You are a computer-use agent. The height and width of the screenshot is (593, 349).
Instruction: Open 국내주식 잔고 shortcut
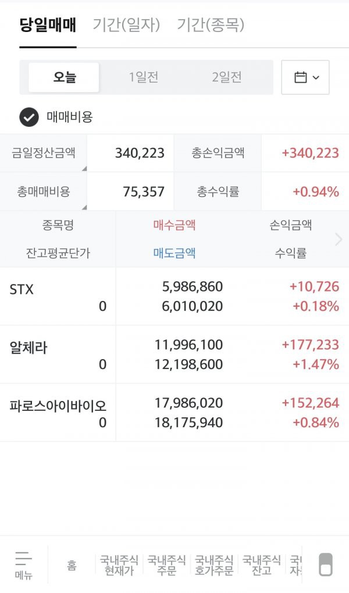click(262, 565)
